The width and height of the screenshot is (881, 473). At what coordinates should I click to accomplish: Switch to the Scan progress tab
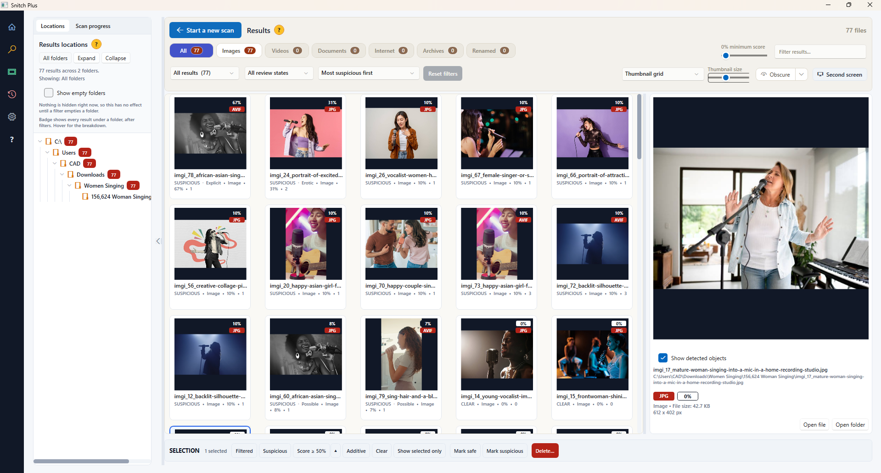(93, 26)
